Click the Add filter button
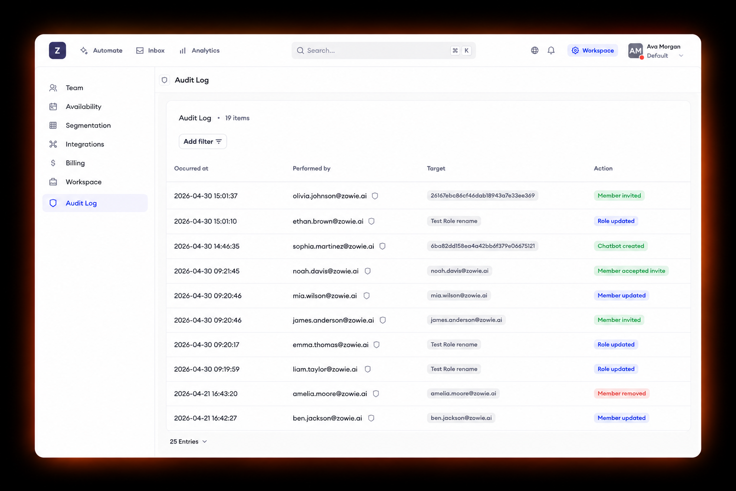736x491 pixels. tap(203, 141)
